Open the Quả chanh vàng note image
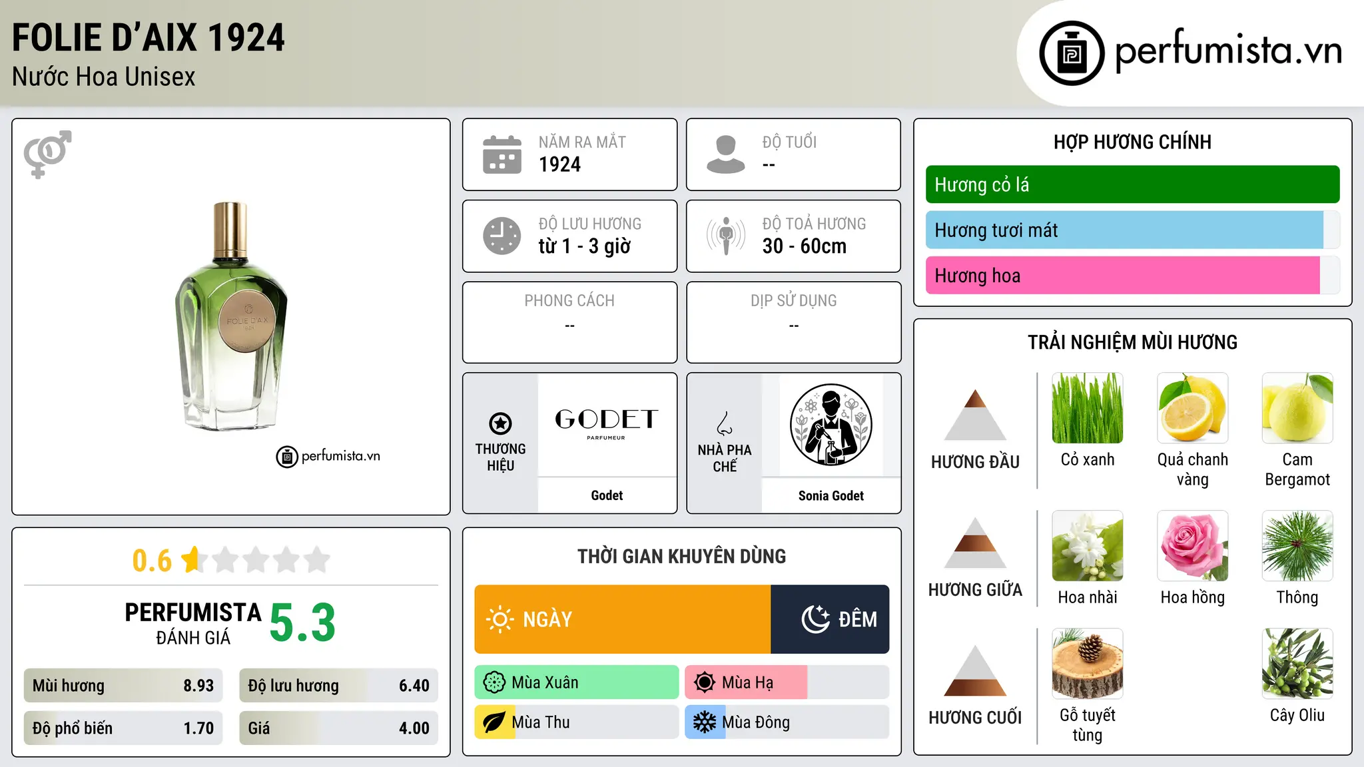The height and width of the screenshot is (767, 1364). coord(1193,408)
